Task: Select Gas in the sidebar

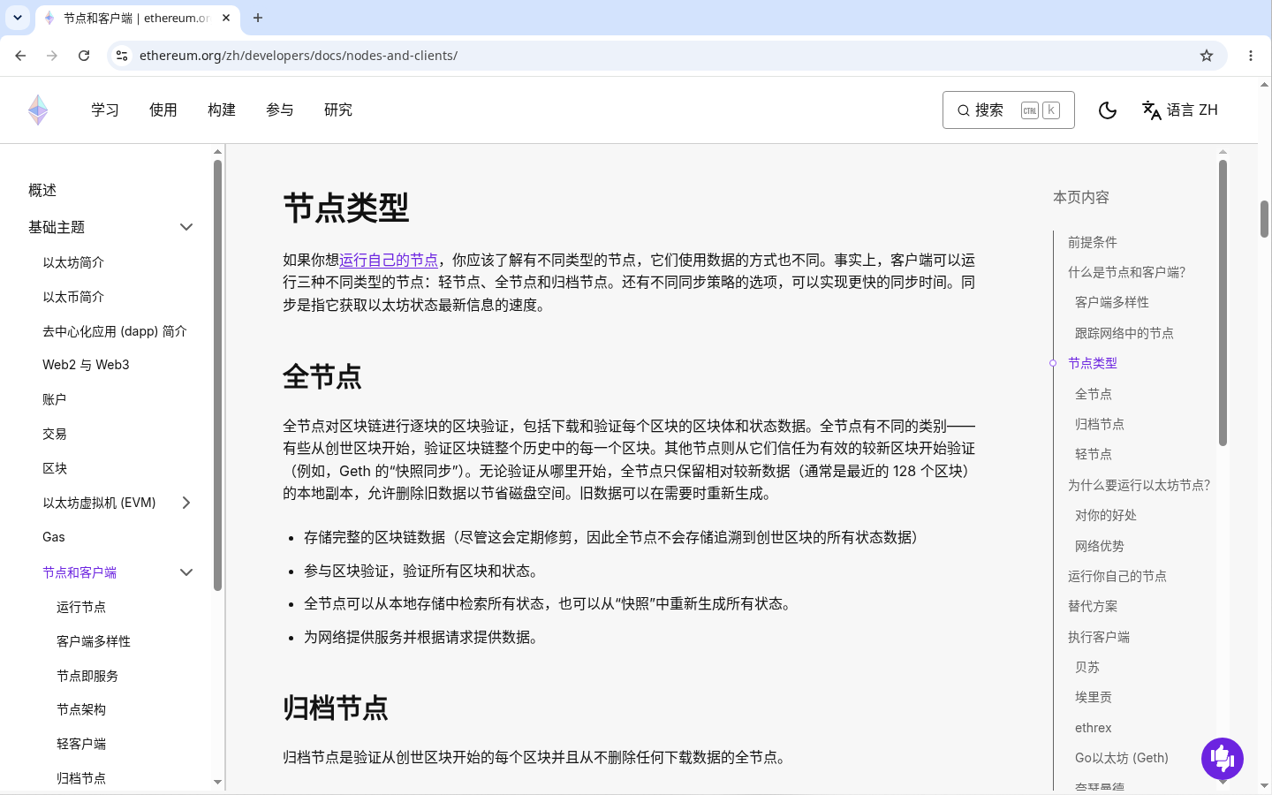Action: pyautogui.click(x=54, y=537)
